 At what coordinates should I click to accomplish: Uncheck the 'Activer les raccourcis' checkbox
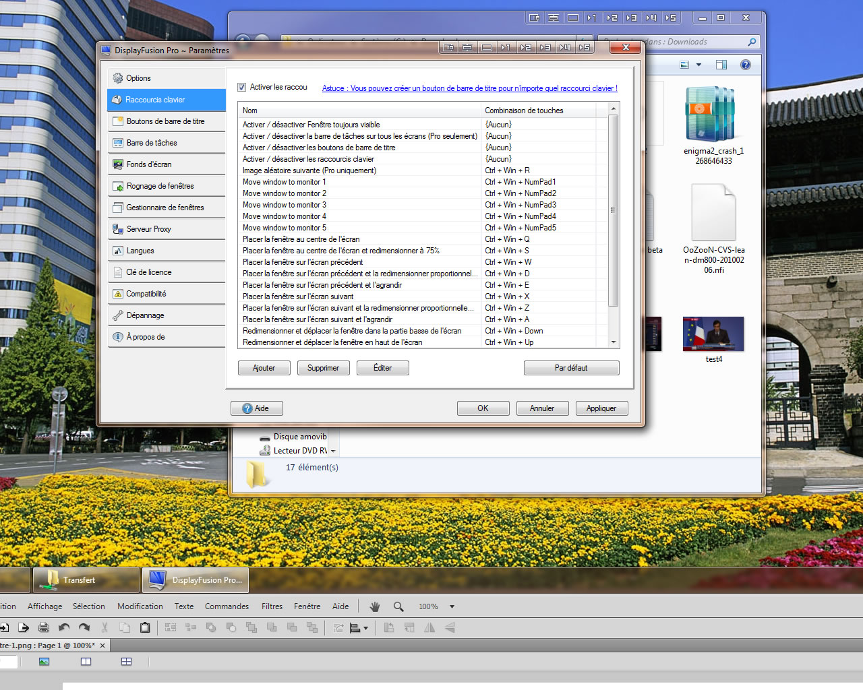click(x=242, y=88)
